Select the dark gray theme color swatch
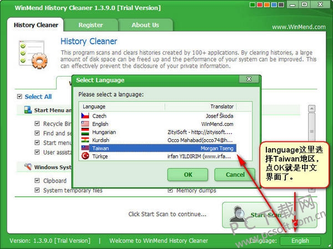Screen dimensions: 333x249 point(281,4)
